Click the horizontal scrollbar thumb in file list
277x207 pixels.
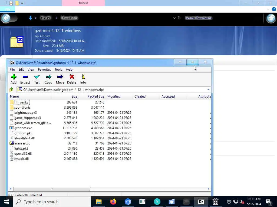point(52,189)
